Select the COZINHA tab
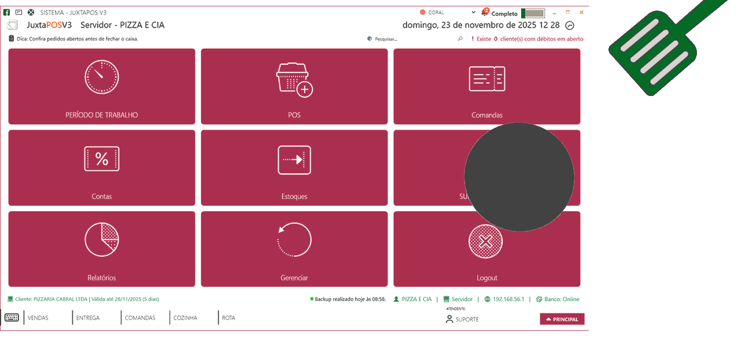The image size is (749, 347). point(185,318)
